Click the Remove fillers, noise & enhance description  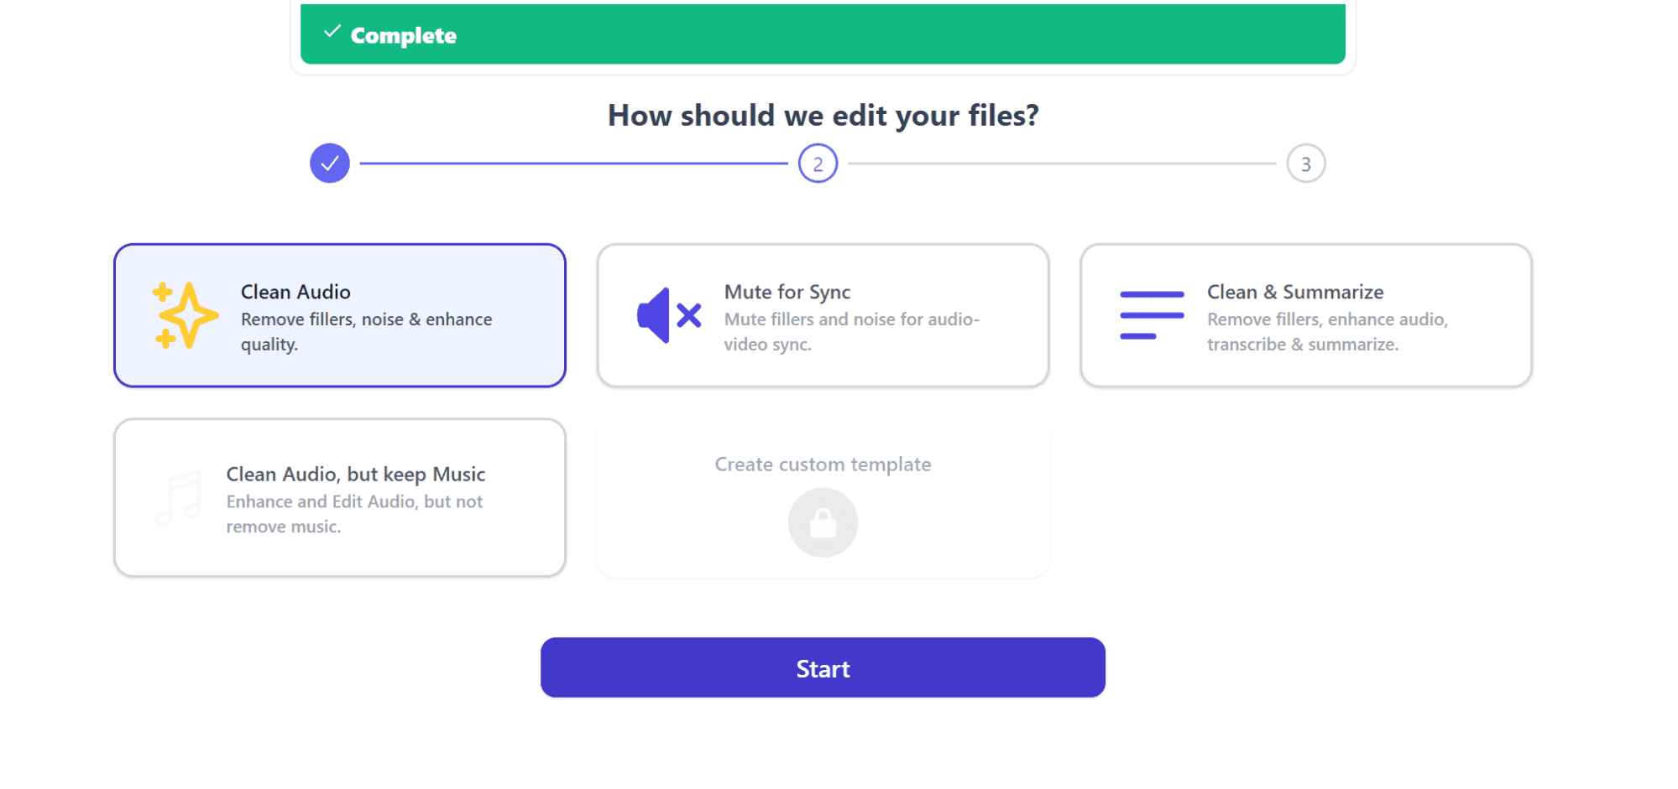click(367, 332)
